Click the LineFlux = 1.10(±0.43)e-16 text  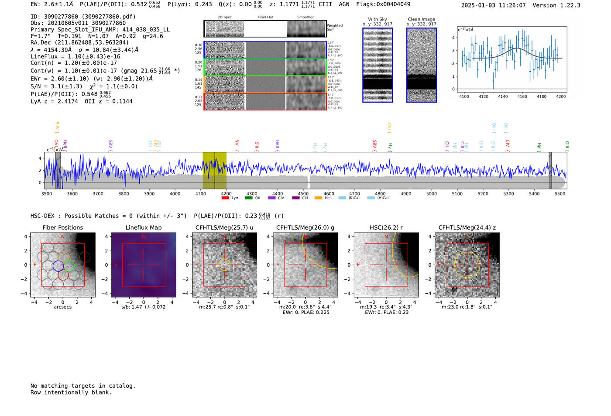(x=75, y=56)
